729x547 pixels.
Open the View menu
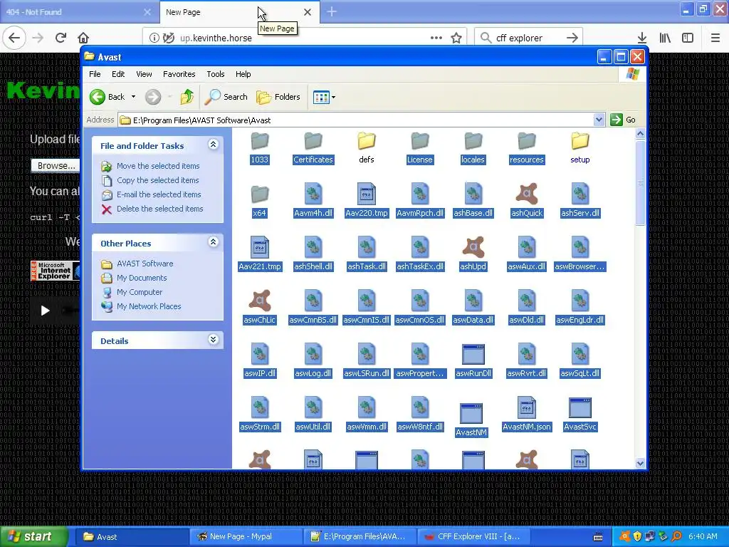click(144, 74)
